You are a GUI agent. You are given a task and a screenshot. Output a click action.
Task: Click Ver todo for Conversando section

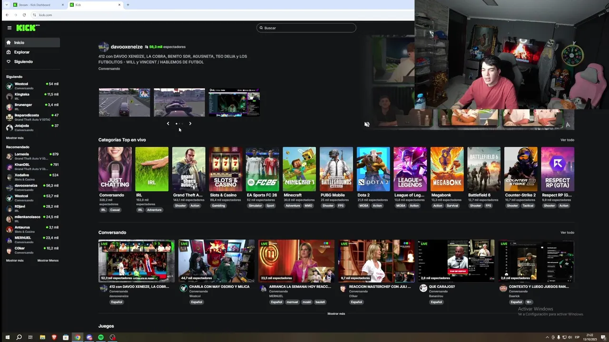pos(567,233)
